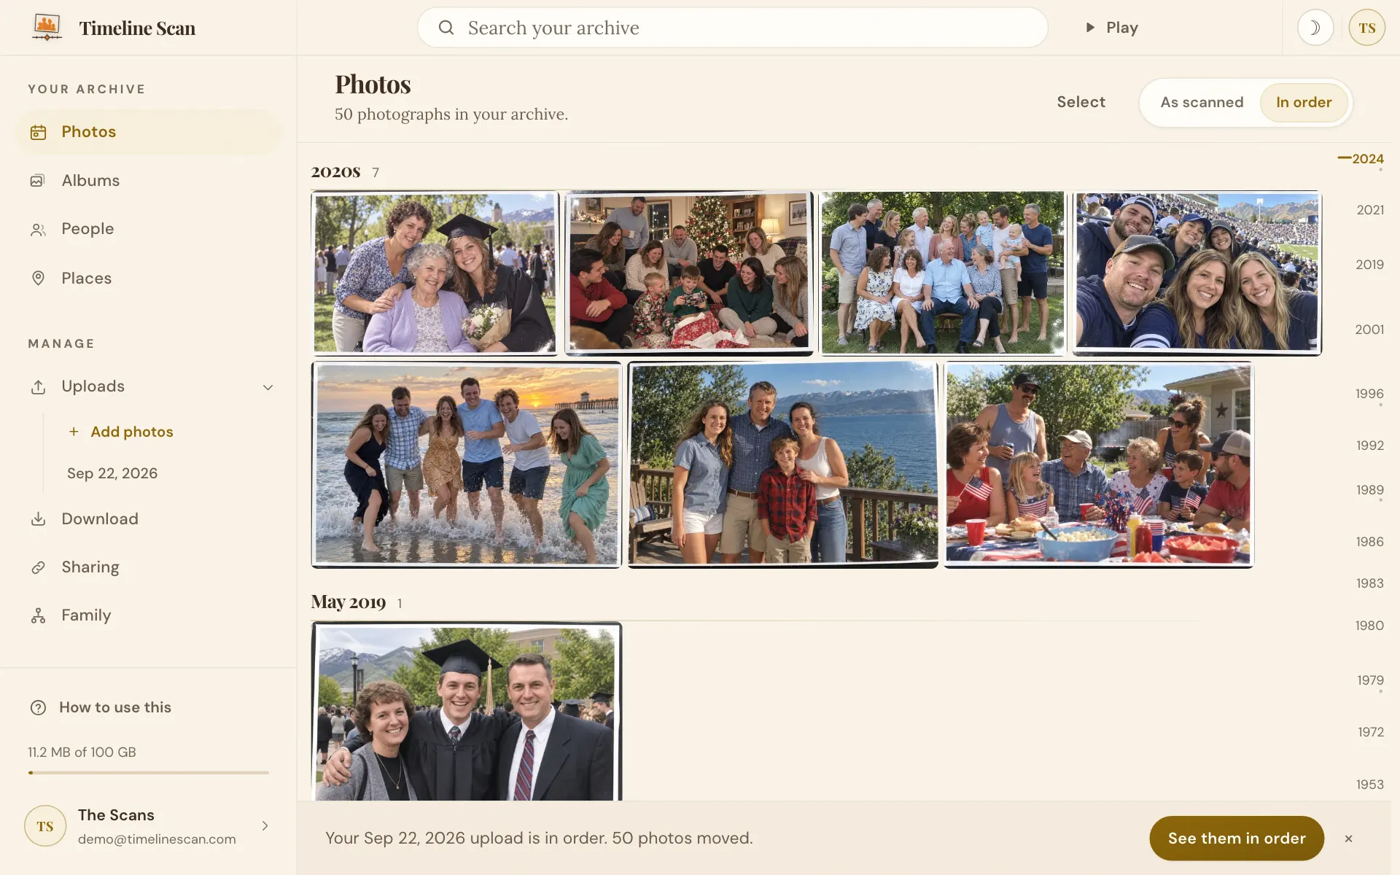Toggle dark mode with the moon icon
1400x875 pixels.
click(1315, 28)
